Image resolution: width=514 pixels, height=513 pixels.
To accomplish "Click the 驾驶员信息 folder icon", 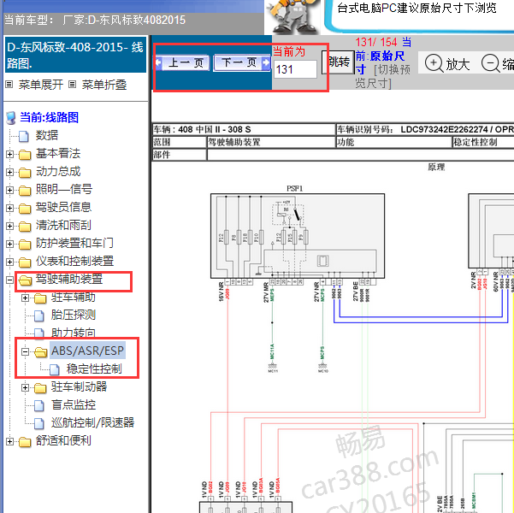I will click(25, 208).
